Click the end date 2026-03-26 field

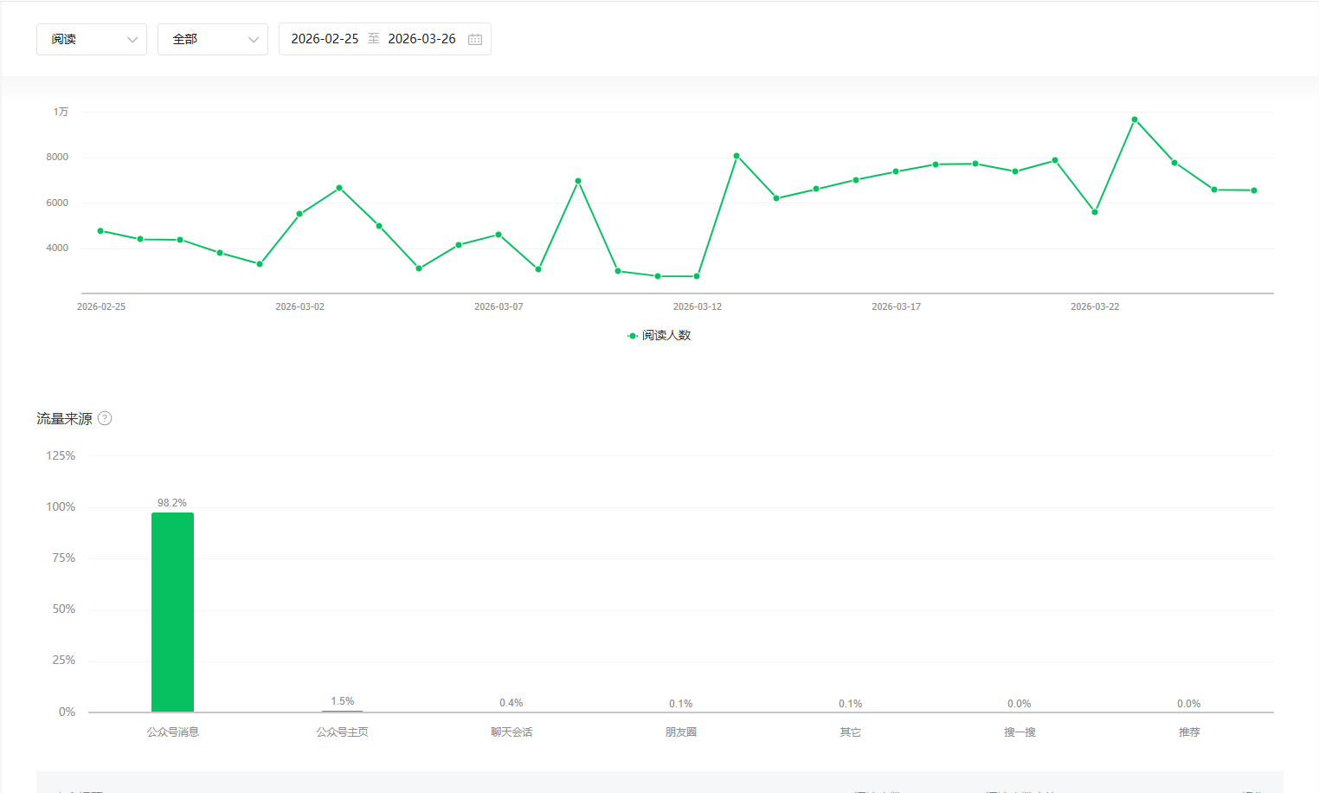pyautogui.click(x=421, y=39)
